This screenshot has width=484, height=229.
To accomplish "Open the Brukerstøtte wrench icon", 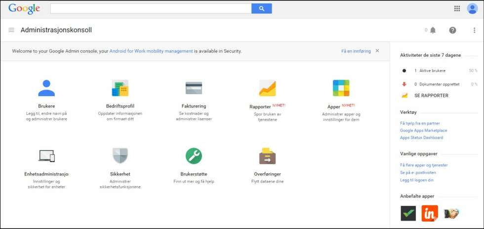I will [x=194, y=156].
